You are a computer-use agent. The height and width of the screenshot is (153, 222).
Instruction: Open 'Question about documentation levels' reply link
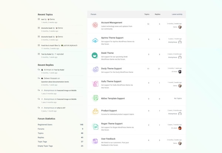(x=55, y=82)
